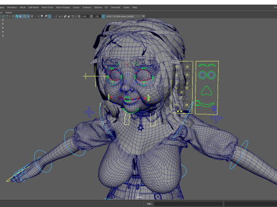Toggle the X-ray display icon

(65, 16)
